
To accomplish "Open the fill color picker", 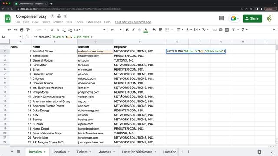I will (x=154, y=29).
